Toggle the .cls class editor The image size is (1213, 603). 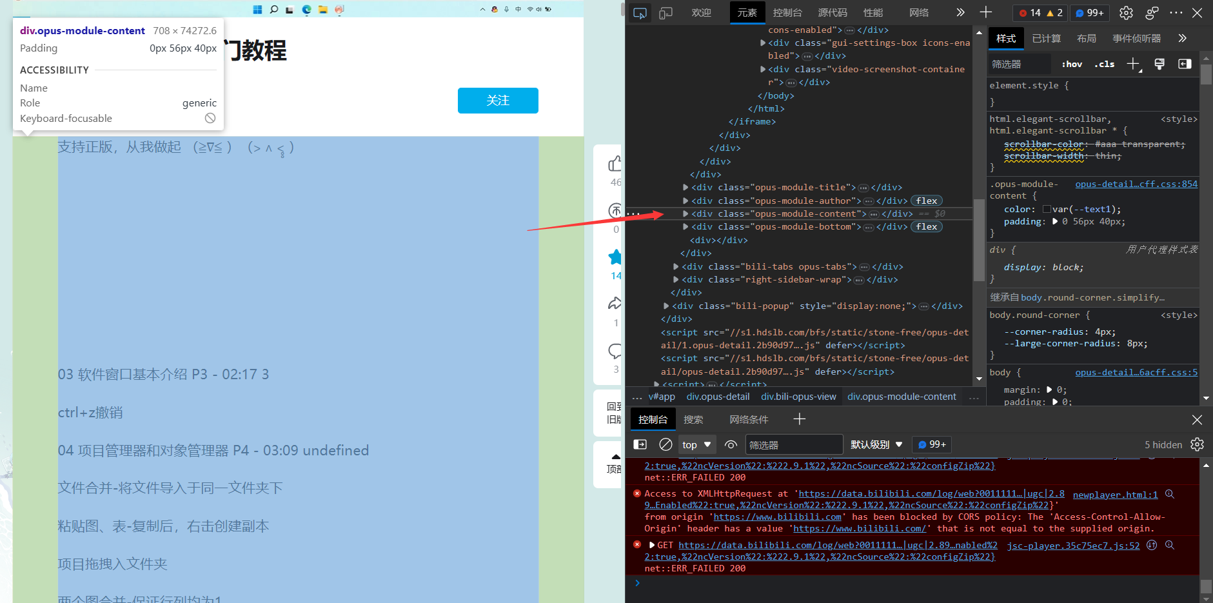[1104, 64]
